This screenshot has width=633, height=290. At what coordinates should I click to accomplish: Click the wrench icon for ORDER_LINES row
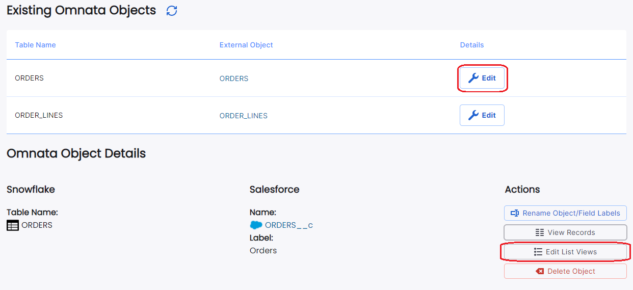(473, 115)
